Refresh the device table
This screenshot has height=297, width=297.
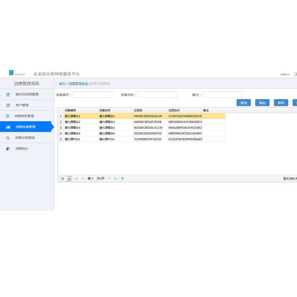123,179
